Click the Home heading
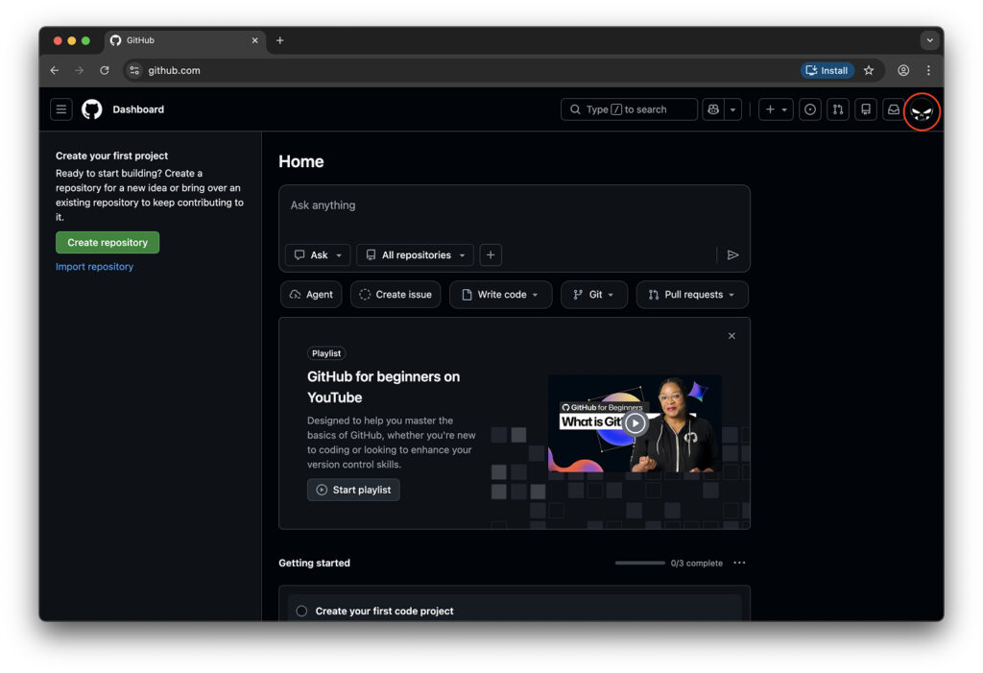This screenshot has height=673, width=983. (x=300, y=161)
